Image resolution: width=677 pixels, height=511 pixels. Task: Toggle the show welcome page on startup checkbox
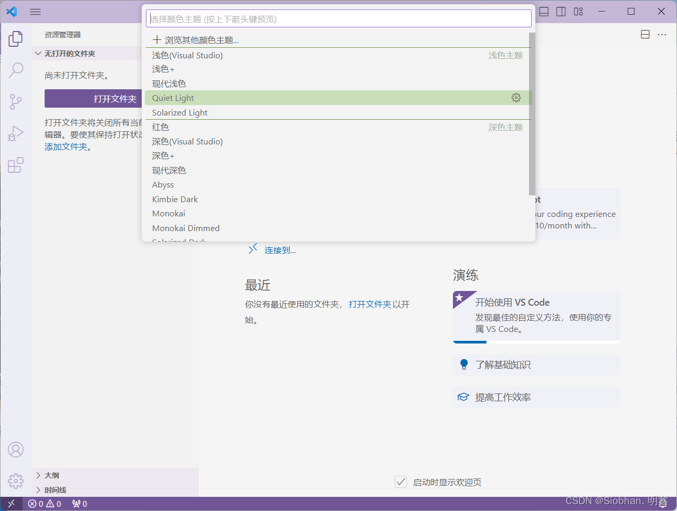click(400, 482)
